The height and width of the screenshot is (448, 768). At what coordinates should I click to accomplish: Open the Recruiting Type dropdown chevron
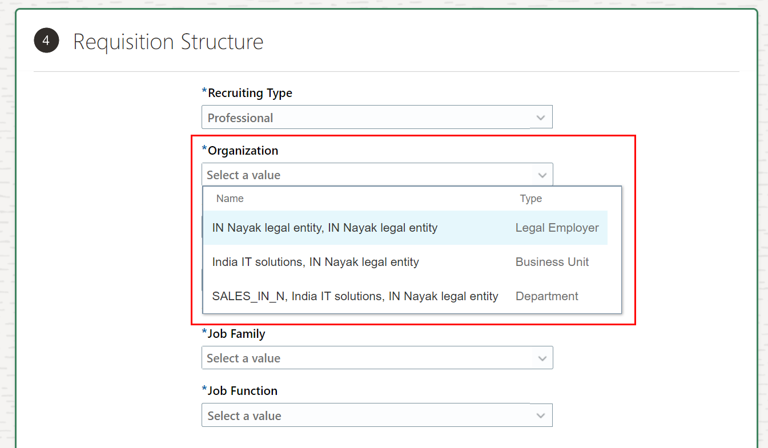pos(540,117)
